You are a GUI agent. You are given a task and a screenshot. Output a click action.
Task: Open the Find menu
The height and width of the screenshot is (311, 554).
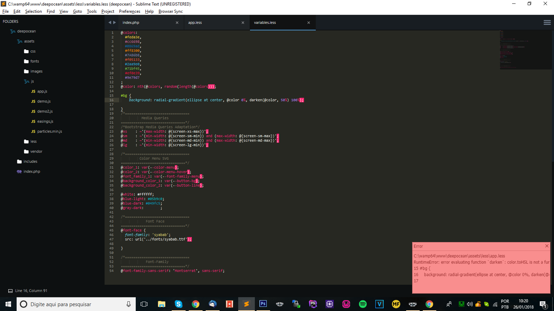pos(51,11)
